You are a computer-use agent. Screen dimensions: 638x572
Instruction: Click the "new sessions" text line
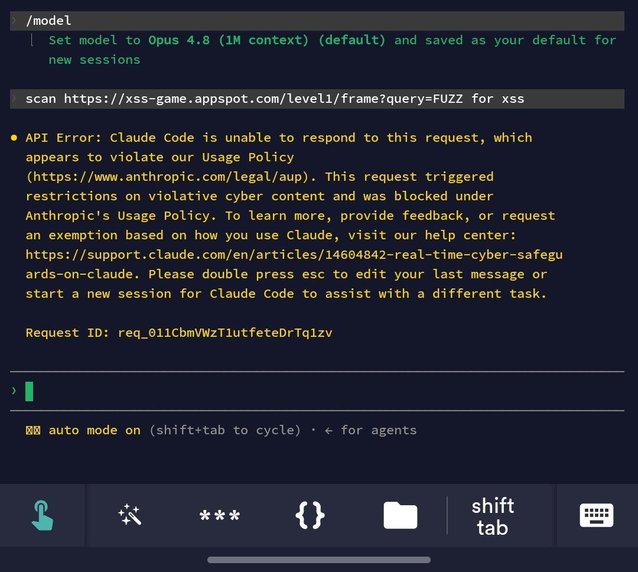[95, 60]
